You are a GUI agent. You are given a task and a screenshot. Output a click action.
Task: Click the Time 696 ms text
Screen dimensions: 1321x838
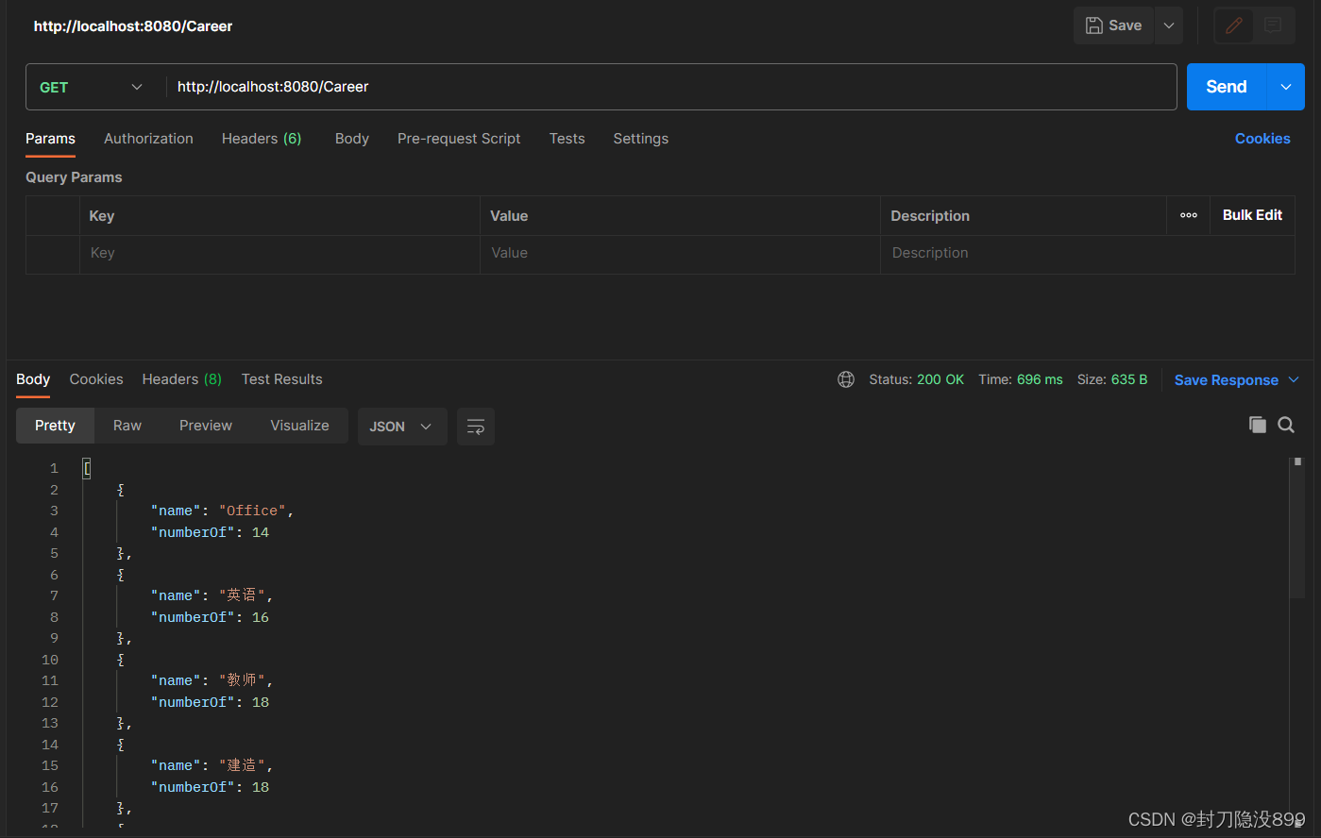[x=1021, y=379]
